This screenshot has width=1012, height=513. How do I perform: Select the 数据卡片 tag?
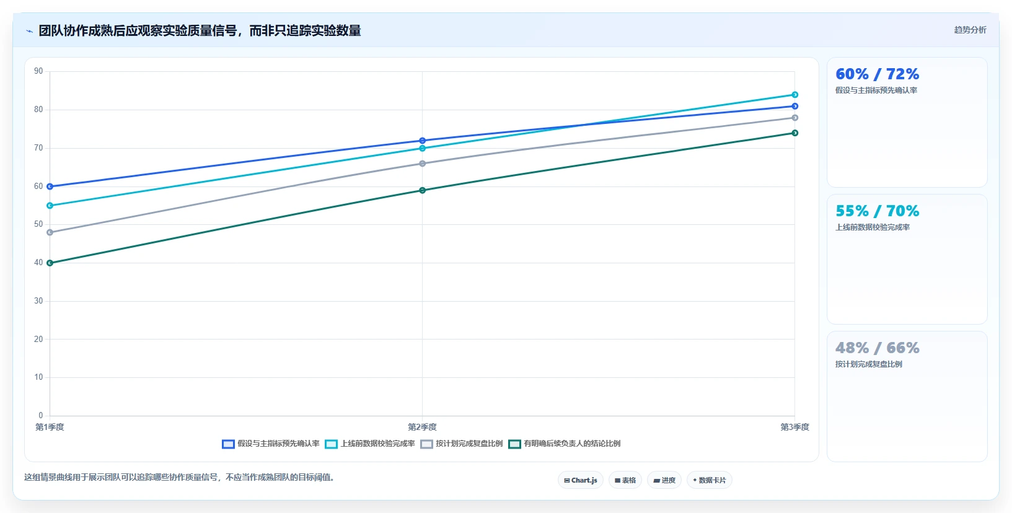[710, 480]
